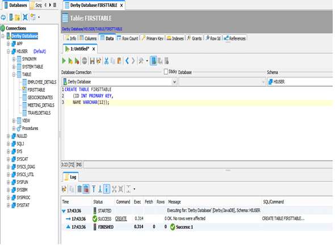
Task: Open the Grants tab
Action: (194, 38)
